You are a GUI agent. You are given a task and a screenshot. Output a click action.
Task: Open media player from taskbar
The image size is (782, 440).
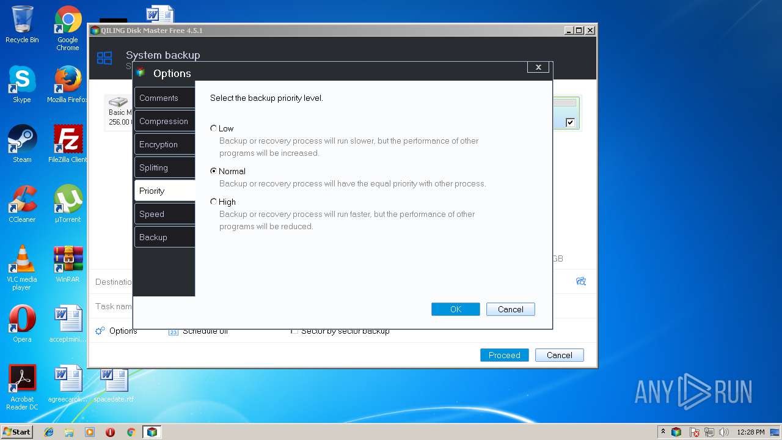tap(90, 432)
